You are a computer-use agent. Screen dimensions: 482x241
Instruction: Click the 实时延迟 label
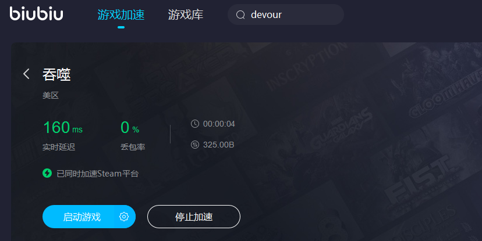[59, 147]
